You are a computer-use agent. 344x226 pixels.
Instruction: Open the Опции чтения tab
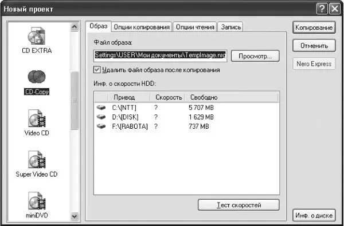click(x=195, y=27)
